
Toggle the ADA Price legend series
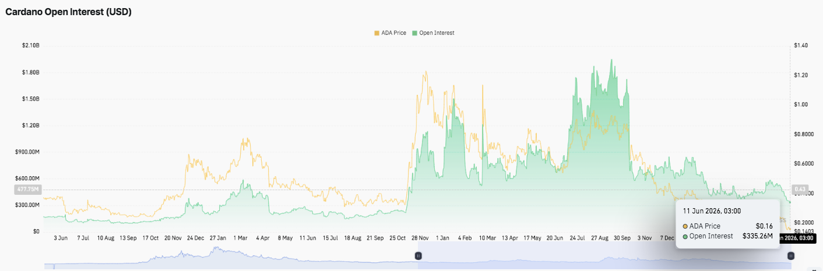click(x=391, y=33)
